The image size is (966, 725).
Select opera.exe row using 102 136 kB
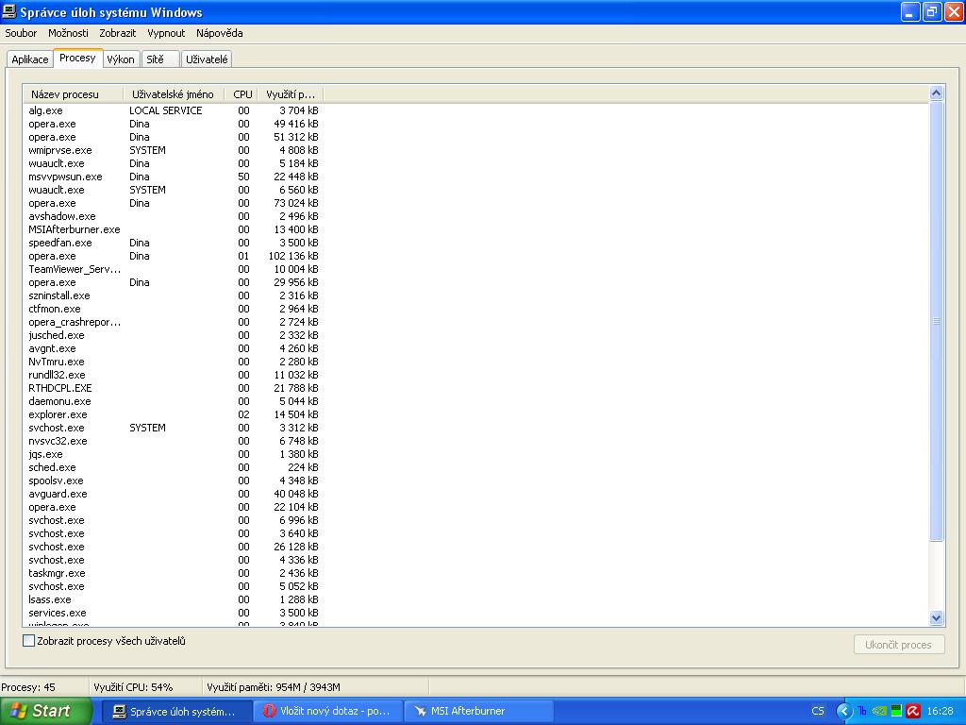click(174, 256)
